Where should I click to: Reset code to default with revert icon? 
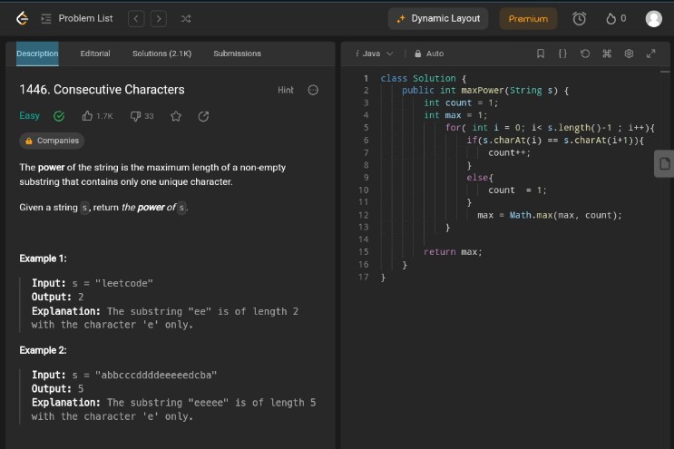[584, 54]
